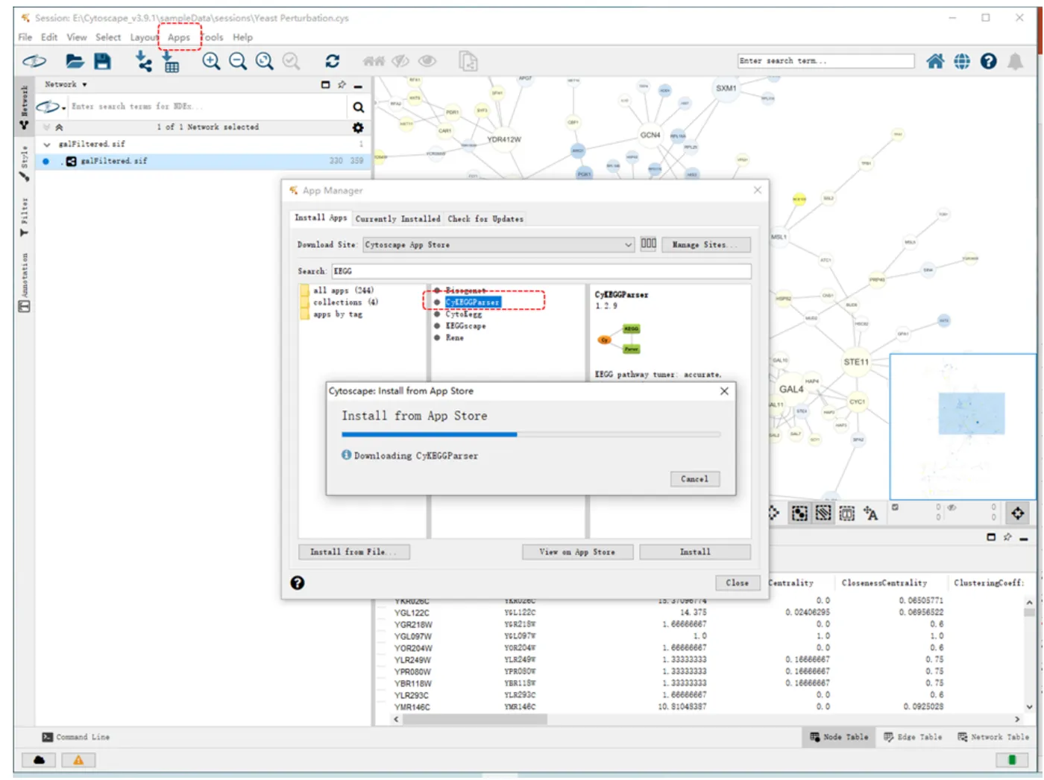Open network panel gear options
This screenshot has height=780, width=1044.
(x=358, y=127)
